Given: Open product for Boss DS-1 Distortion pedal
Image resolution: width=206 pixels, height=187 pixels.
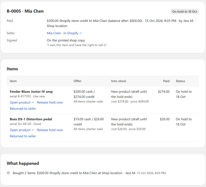Looking at the screenshot, I should [x=22, y=130].
